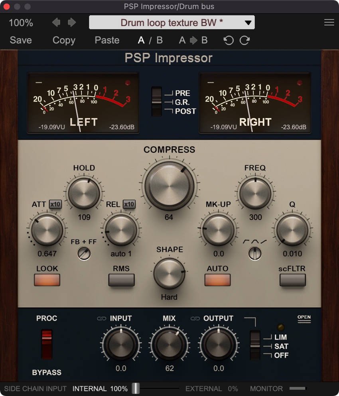Toggle the OUTPUT link chain icon
The width and height of the screenshot is (339, 396).
tap(195, 318)
